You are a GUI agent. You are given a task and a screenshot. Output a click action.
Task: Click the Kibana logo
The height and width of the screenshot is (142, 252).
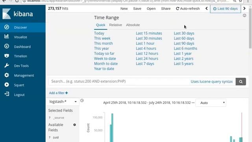click(18, 14)
